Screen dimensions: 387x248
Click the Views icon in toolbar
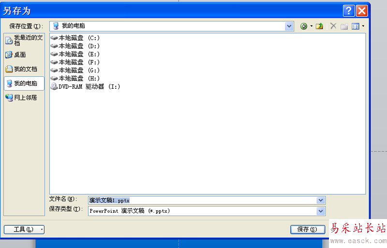click(356, 26)
